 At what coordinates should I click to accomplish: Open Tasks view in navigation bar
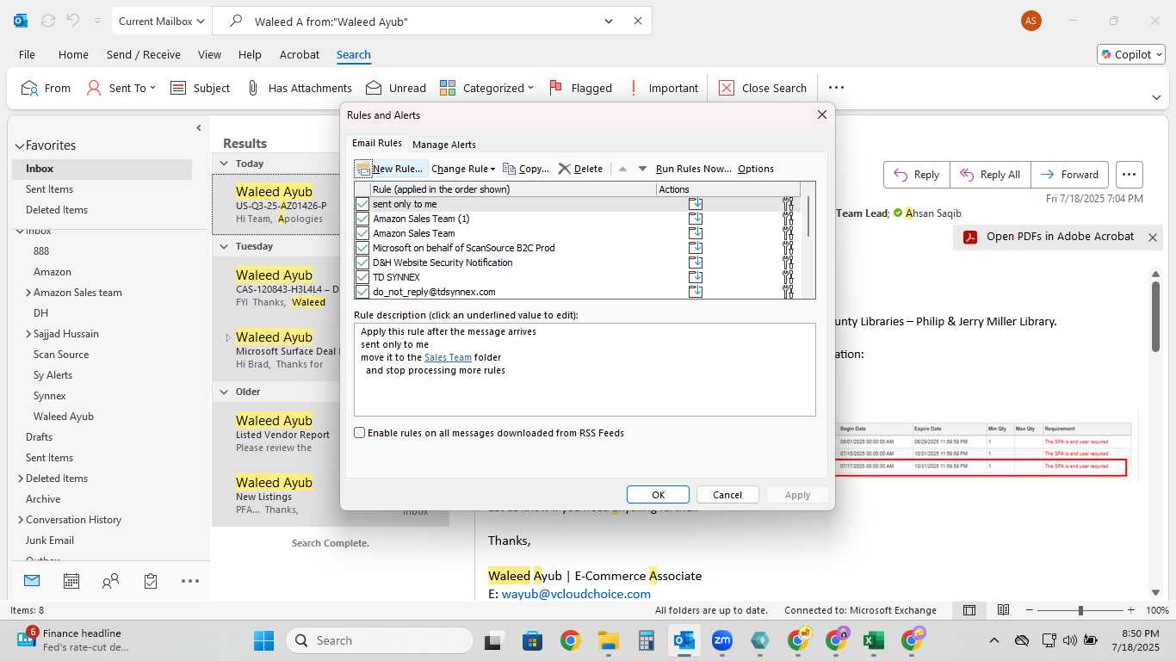click(x=151, y=581)
